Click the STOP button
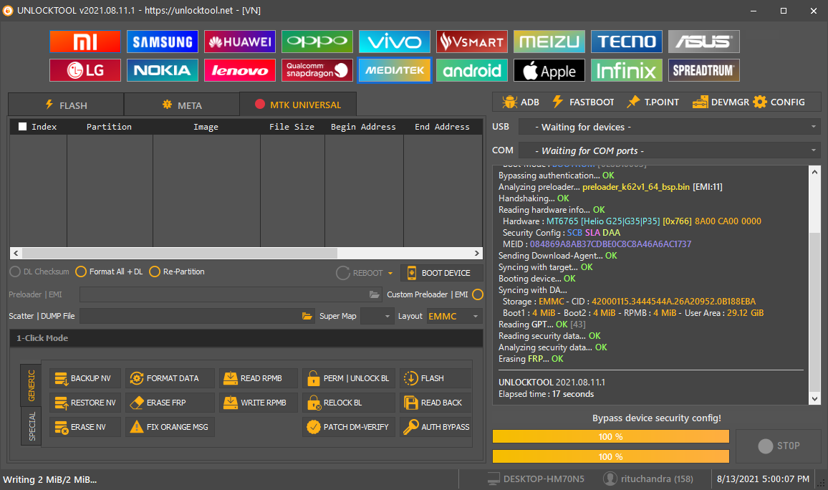This screenshot has height=490, width=828. 779,446
